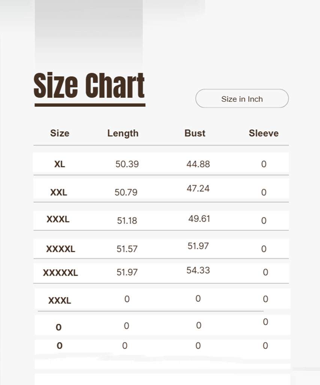Viewport: 320px width, 385px height.
Task: Click the Size in Inch button
Action: (x=242, y=99)
